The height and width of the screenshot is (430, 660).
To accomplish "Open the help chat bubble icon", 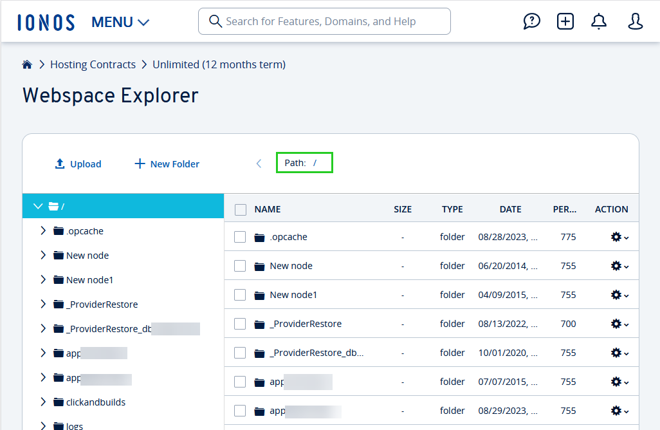I will pos(531,21).
